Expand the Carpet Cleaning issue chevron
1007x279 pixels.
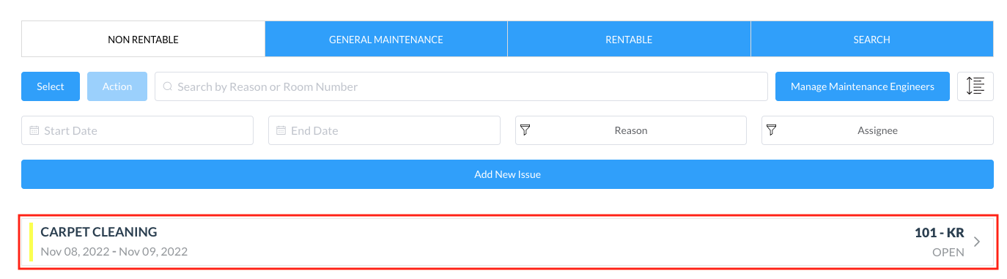(x=977, y=242)
